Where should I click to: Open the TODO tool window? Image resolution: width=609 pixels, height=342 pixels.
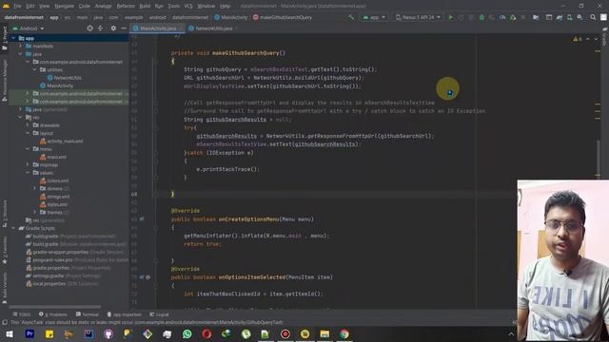click(x=21, y=314)
